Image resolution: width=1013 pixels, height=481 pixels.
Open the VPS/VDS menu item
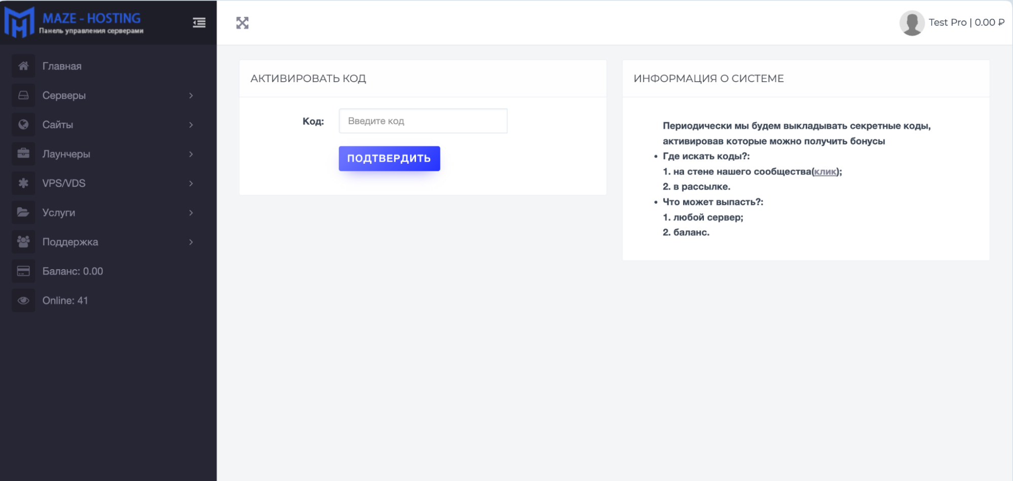(x=64, y=183)
